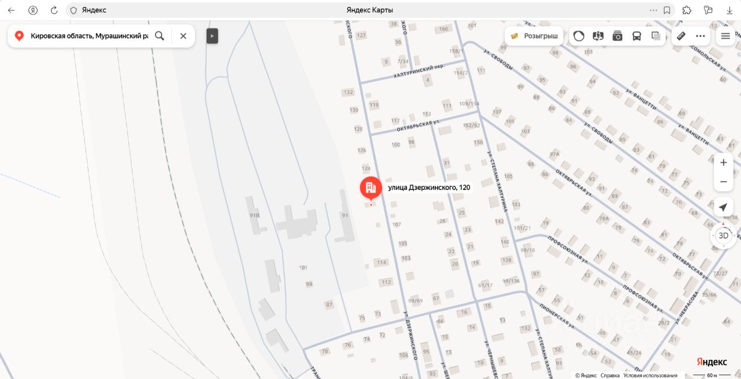The height and width of the screenshot is (379, 741).
Task: Reload the page in the browser
Action: click(x=54, y=10)
